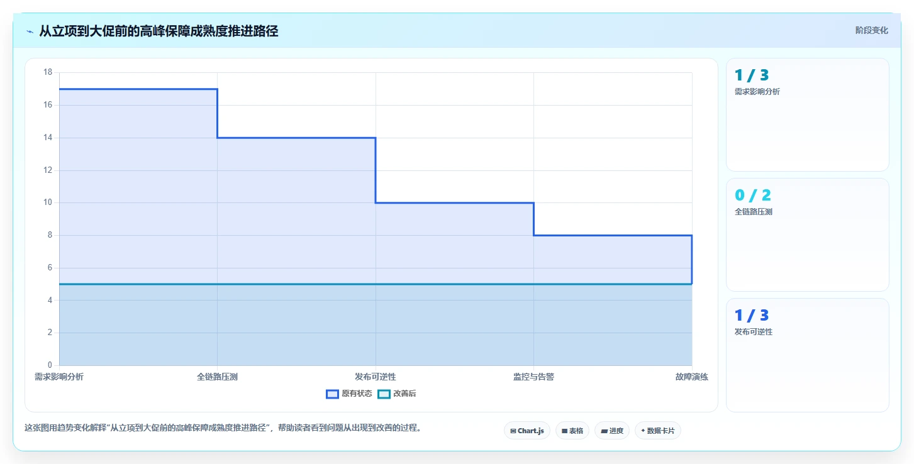
Task: Click the 改善后 legend label
Action: (x=404, y=394)
